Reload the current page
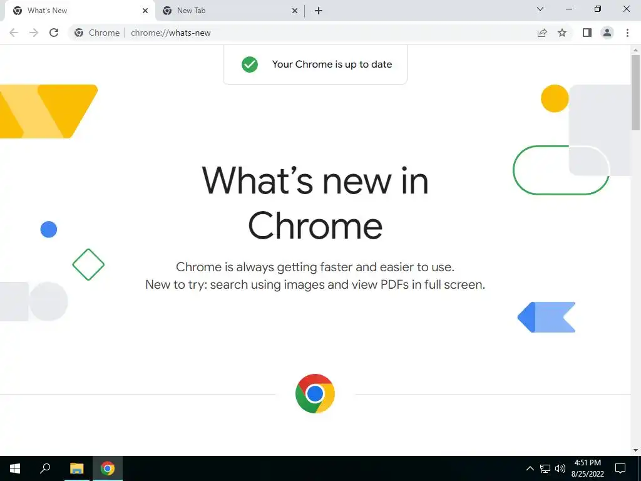This screenshot has height=481, width=641. [x=54, y=33]
